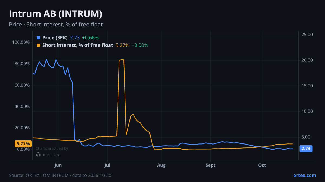Image resolution: width=325 pixels, height=182 pixels.
Task: Click the +0.66% price change value
Action: (x=90, y=38)
